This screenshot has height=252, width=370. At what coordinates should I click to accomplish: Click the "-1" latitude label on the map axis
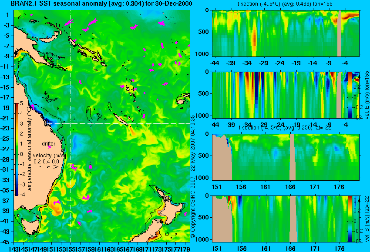pyautogui.click(x=7, y=15)
